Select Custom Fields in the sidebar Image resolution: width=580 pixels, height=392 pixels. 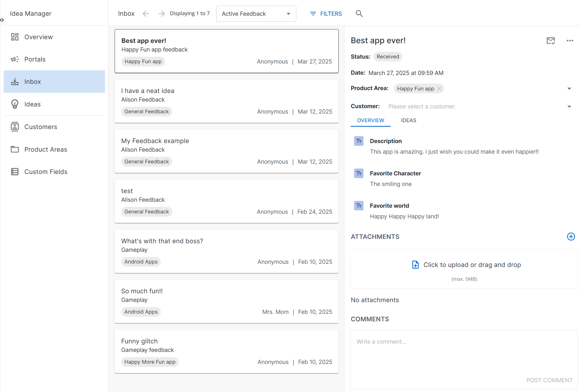click(46, 172)
